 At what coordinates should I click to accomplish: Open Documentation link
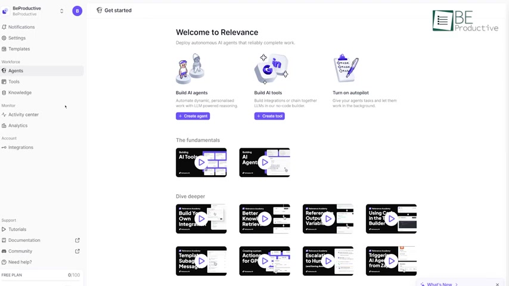tap(24, 240)
